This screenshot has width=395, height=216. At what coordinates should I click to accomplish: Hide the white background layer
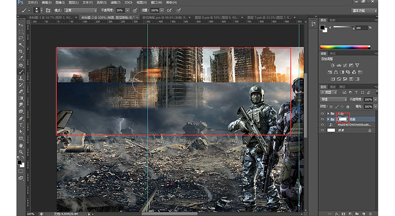[x=322, y=130]
